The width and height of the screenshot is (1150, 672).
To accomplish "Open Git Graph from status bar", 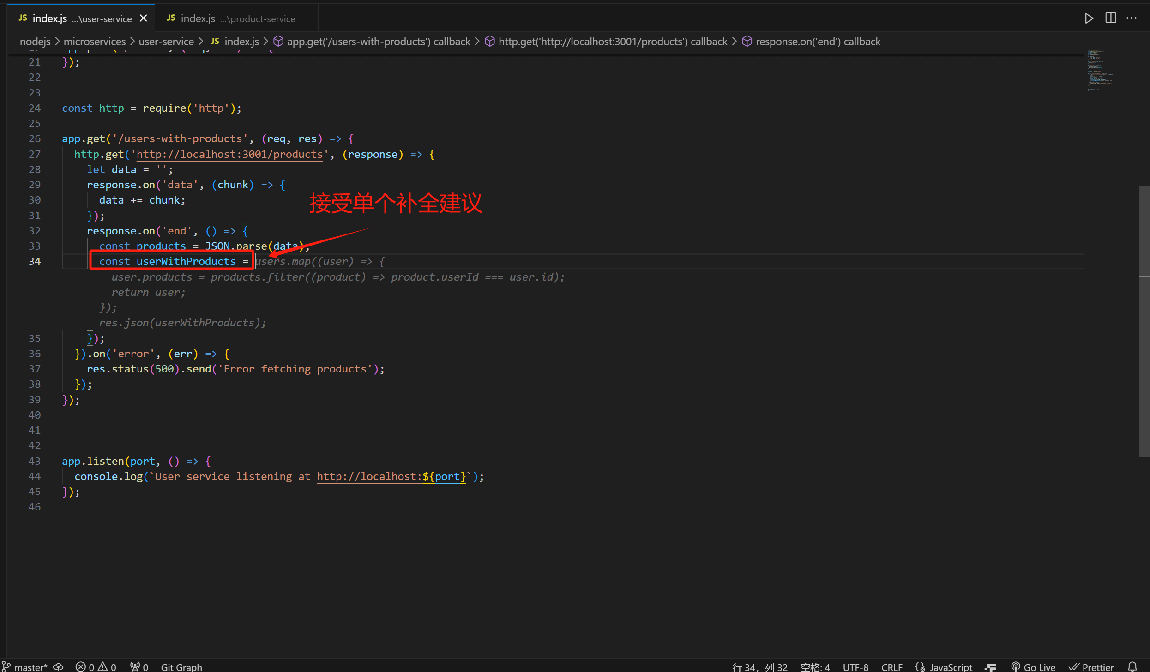I will click(181, 667).
